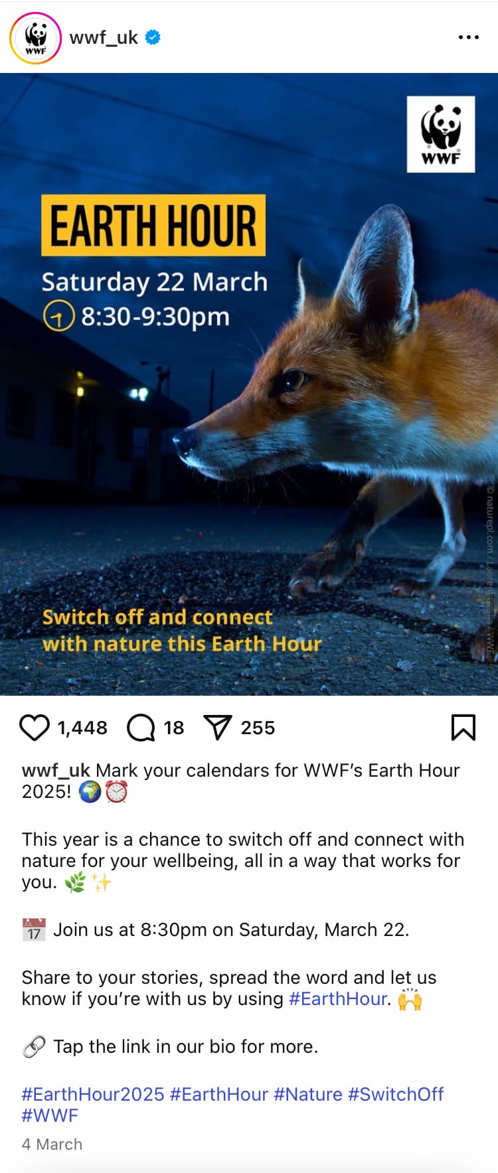
Task: View the 1,448 likes count
Action: (x=82, y=728)
